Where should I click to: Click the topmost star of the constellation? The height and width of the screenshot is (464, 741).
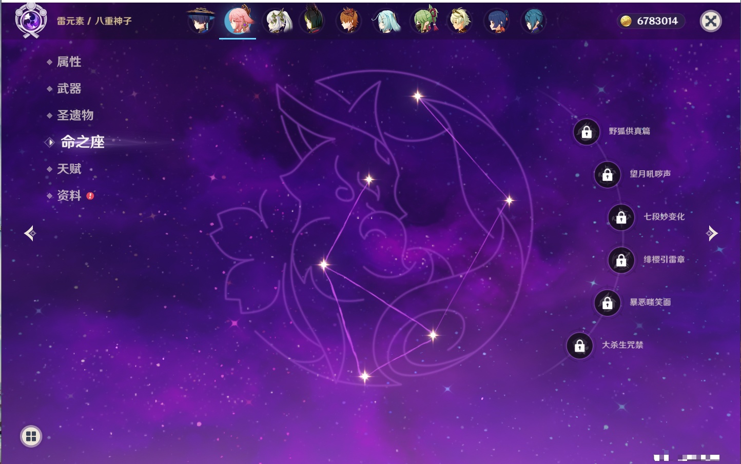(418, 95)
